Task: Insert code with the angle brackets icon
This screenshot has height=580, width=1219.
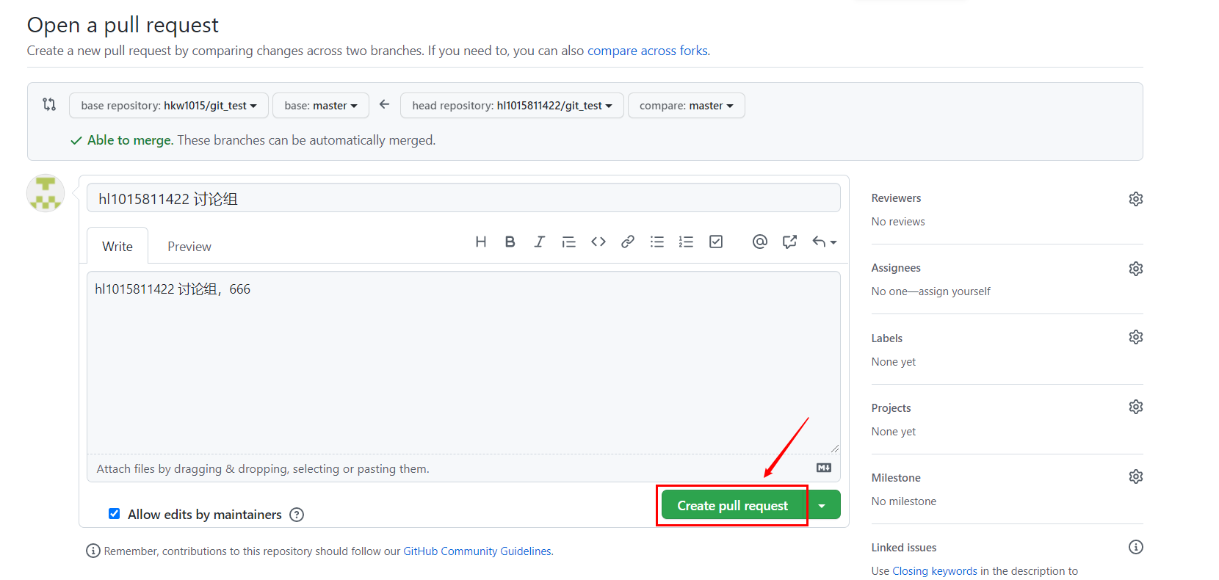Action: point(598,242)
